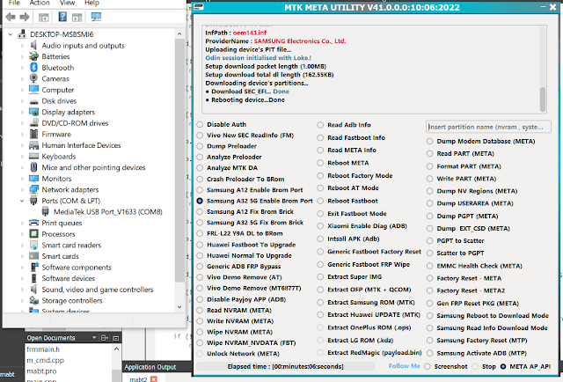Image resolution: width=563 pixels, height=382 pixels.
Task: Select the DVD/CD-ROM drives icon
Action: click(x=33, y=123)
